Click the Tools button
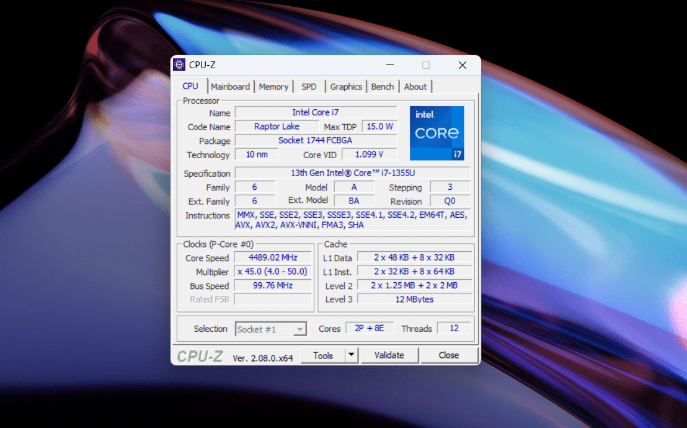The width and height of the screenshot is (687, 428). click(323, 355)
